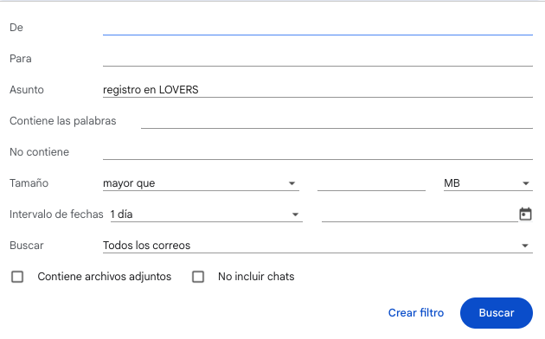Click the Tamaño numeric value field
The height and width of the screenshot is (339, 545).
click(371, 183)
